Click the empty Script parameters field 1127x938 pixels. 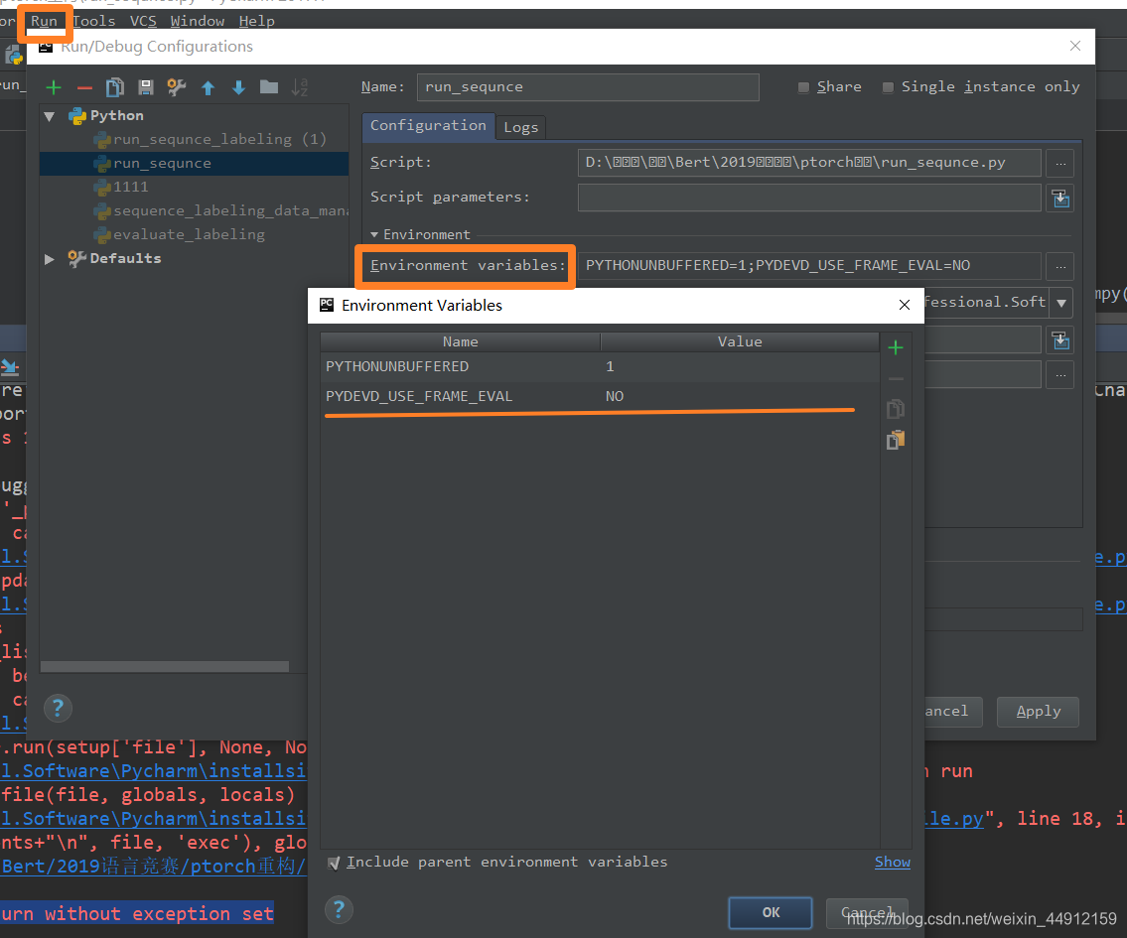[x=809, y=198]
